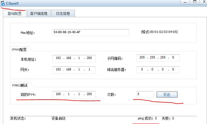Click the Mac地址 input field
The image size is (207, 124).
91,33
